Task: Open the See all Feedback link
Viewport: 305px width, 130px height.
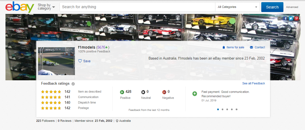Action: click(253, 83)
